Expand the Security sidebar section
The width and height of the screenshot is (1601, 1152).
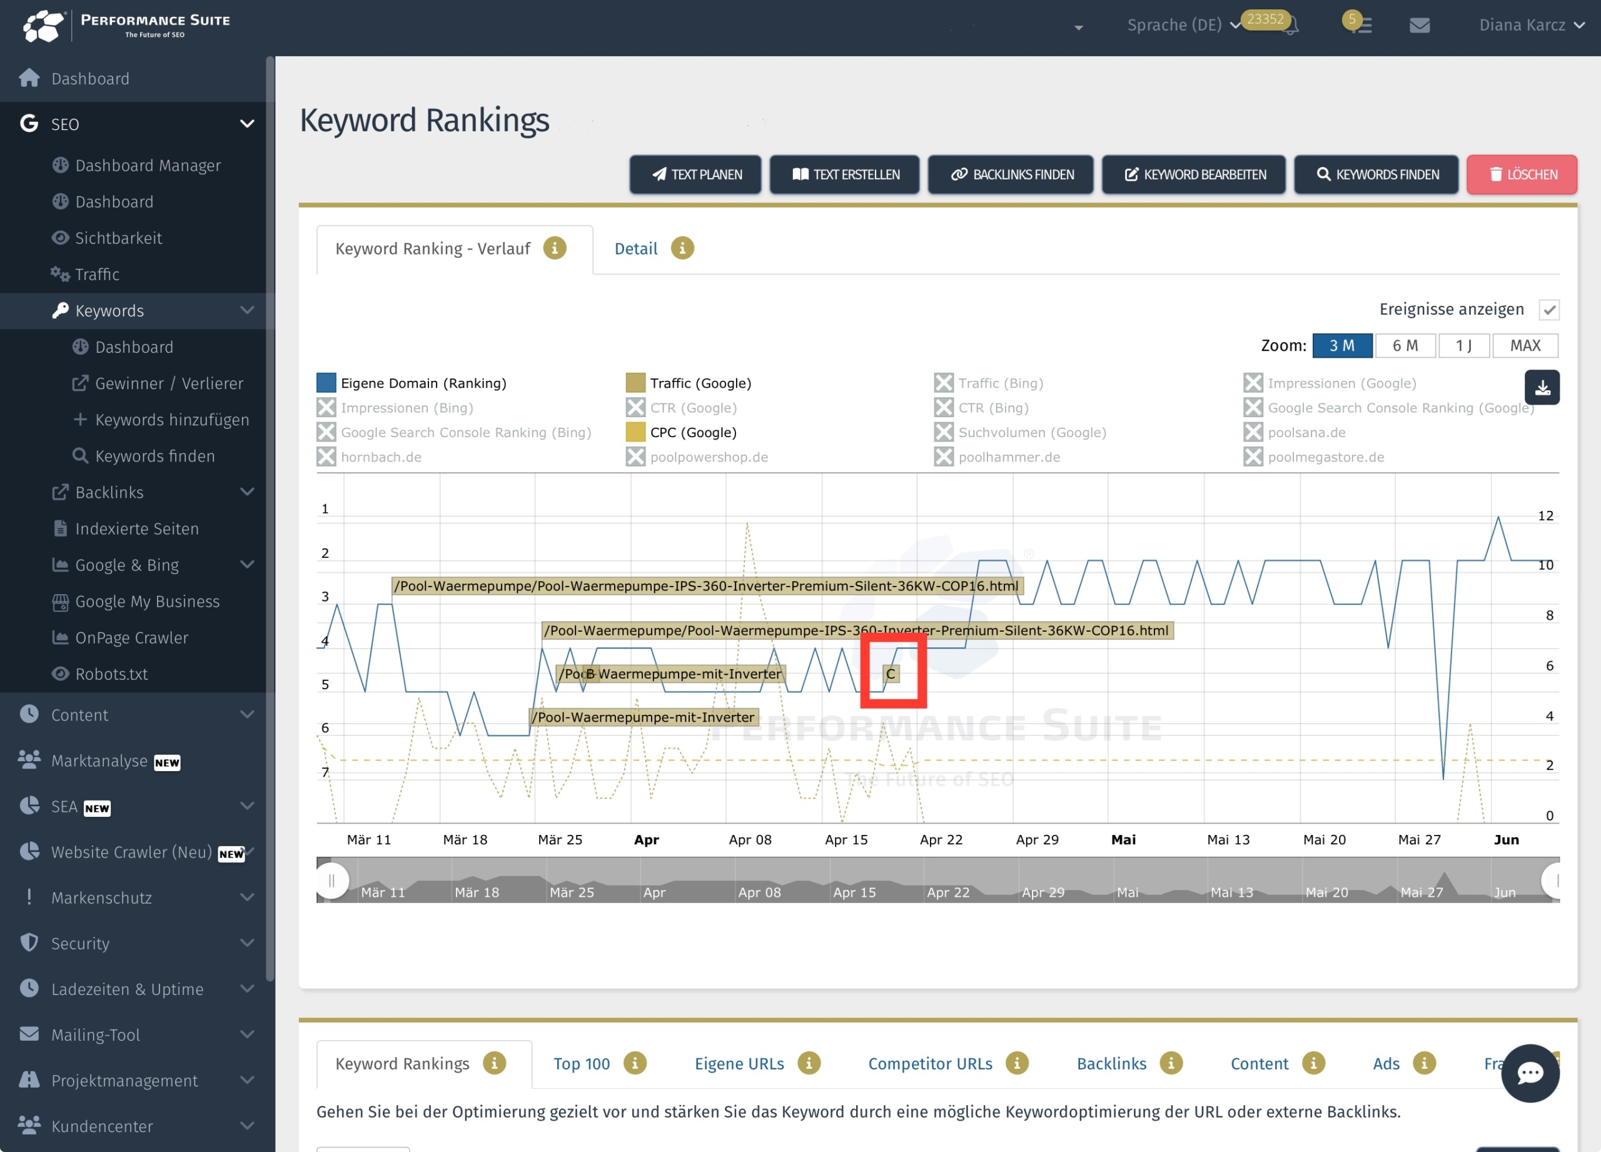click(x=247, y=943)
